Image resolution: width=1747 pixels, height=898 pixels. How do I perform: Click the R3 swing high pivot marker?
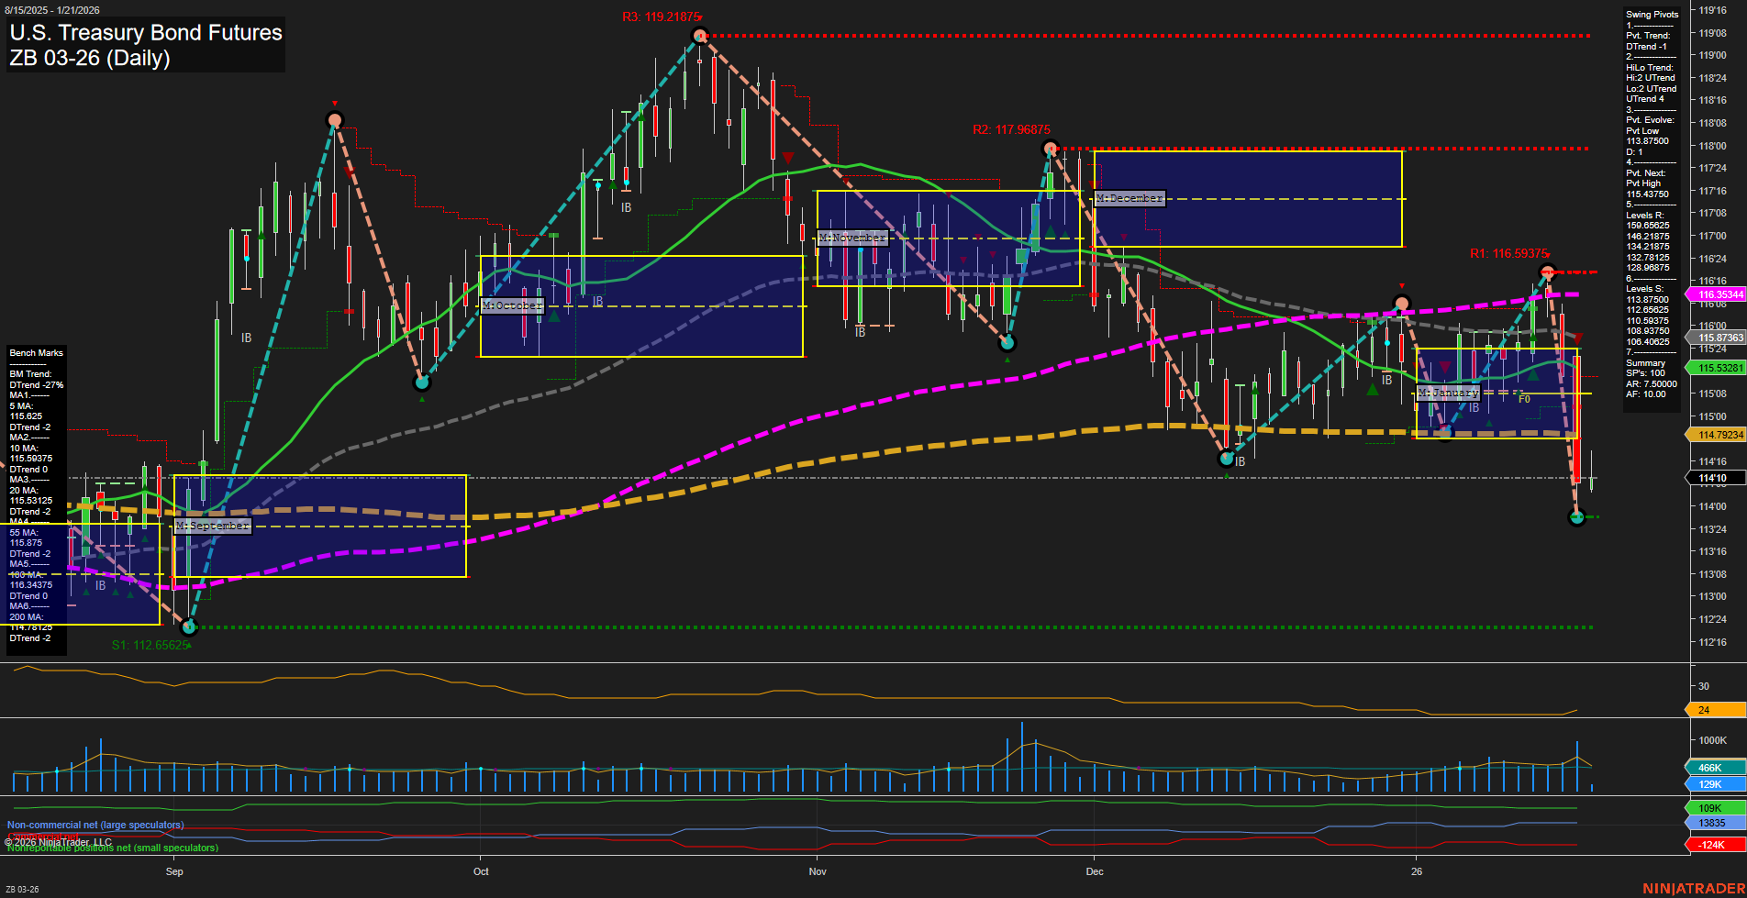700,34
